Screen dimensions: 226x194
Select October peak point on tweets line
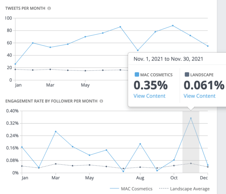point(173,25)
